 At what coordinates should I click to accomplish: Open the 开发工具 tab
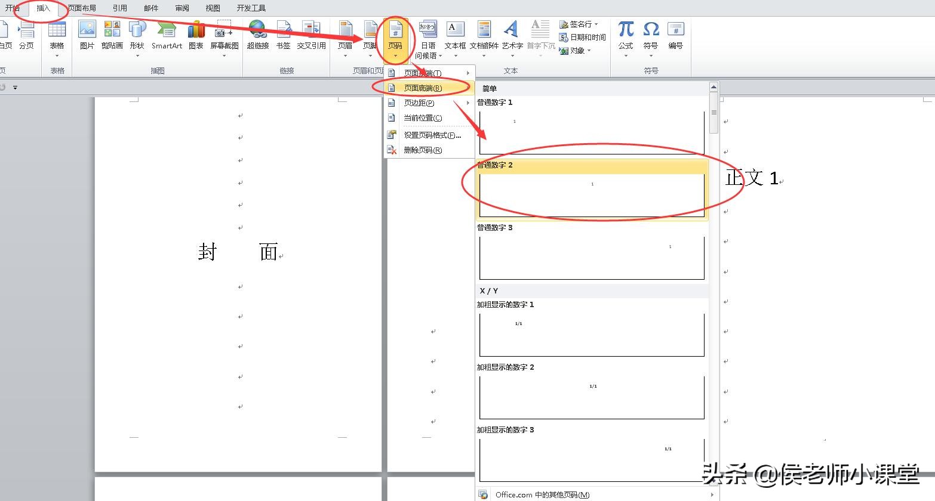pyautogui.click(x=251, y=8)
